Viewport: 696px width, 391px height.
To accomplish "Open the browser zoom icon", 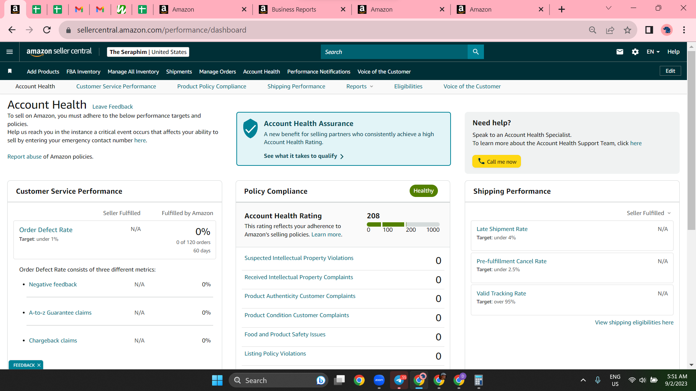I will point(593,30).
